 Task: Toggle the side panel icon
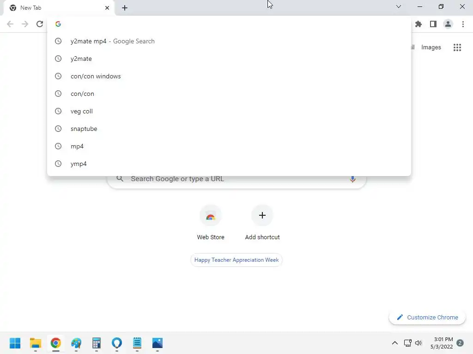click(433, 24)
